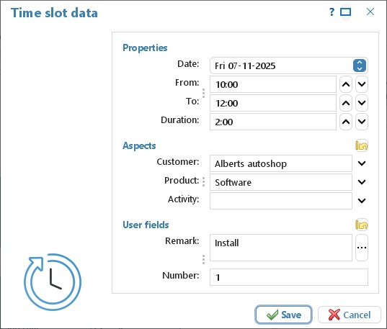Click the Aspects section heading
Screen dimensions: 387x329
click(x=139, y=145)
